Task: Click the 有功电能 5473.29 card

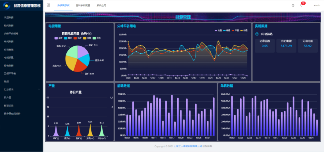Action: (286, 45)
